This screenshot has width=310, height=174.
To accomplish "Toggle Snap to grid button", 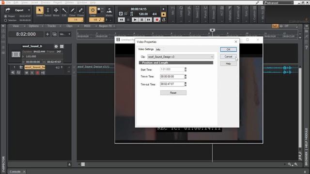I will point(93,10).
